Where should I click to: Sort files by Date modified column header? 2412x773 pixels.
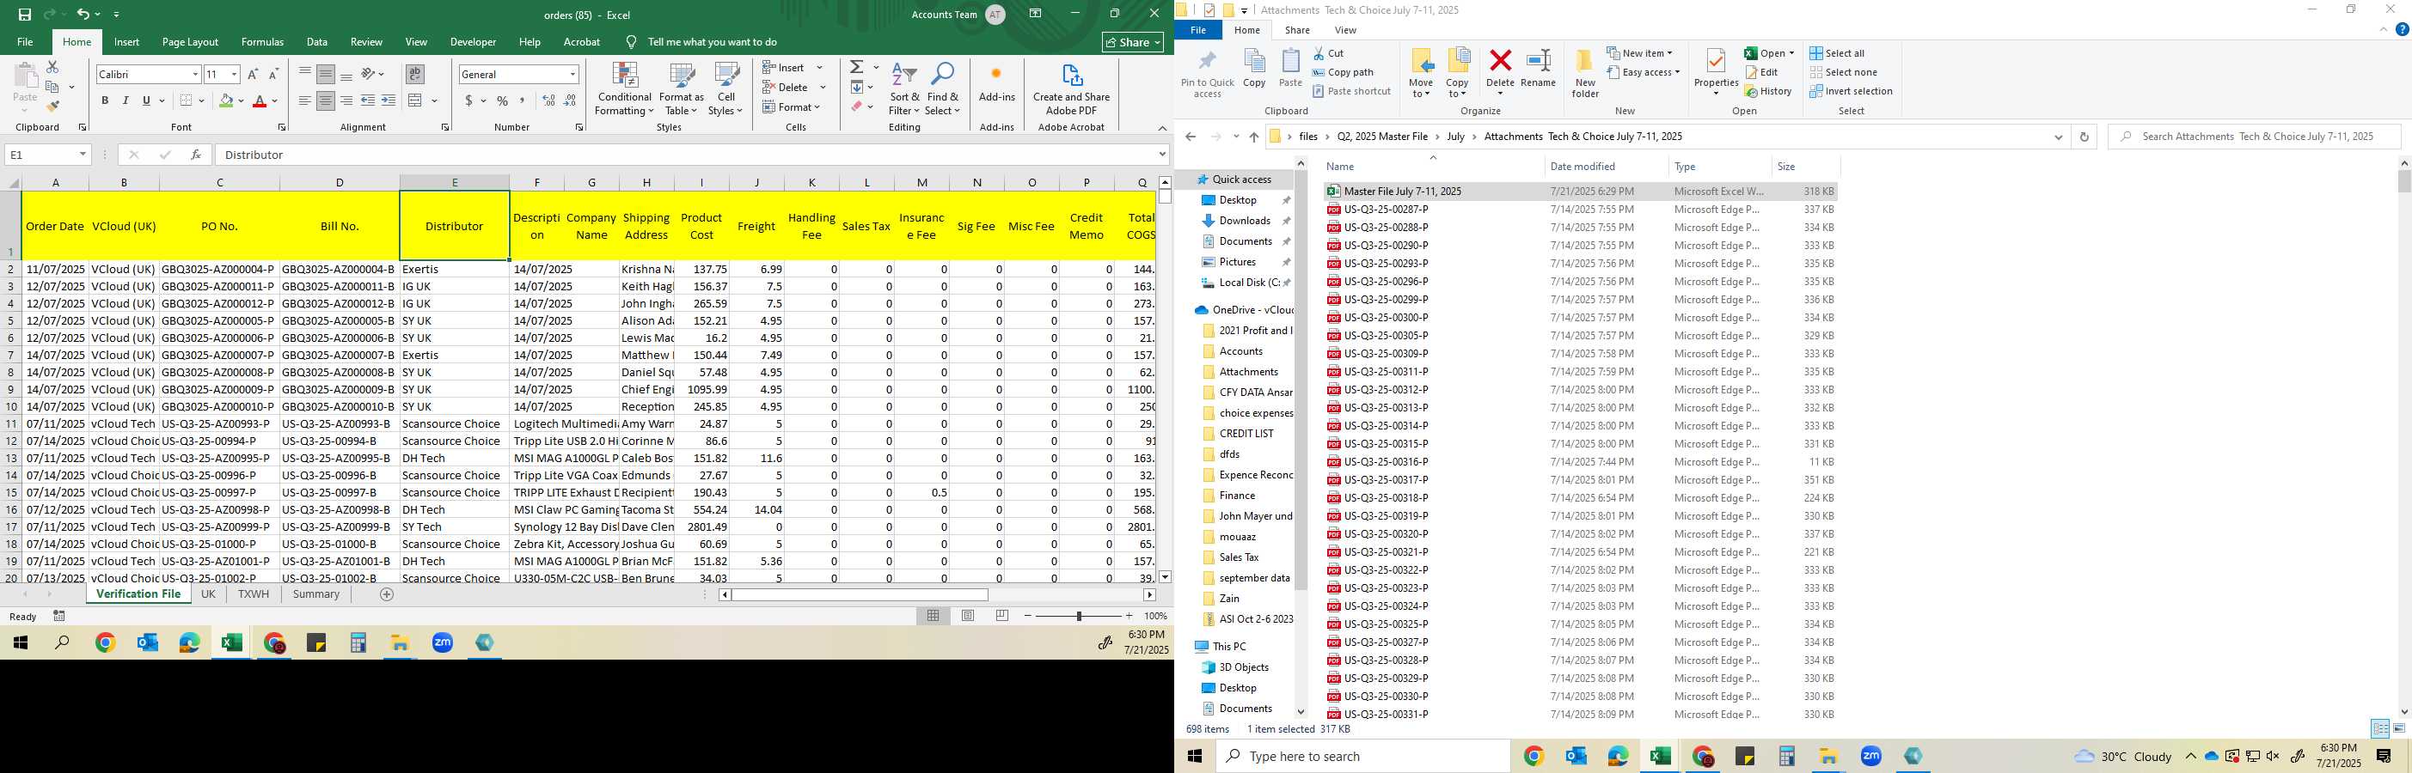(x=1582, y=167)
